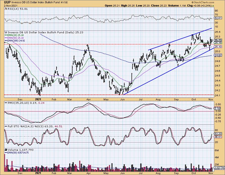Click the EMA(200) 24.92 legend text
Viewport: 225px width, 175px height.
point(16,40)
